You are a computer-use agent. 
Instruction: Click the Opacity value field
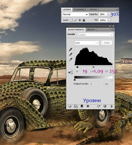tap(103, 14)
